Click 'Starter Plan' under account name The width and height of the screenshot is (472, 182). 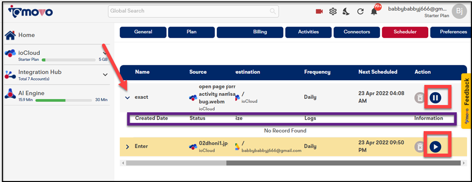[436, 16]
